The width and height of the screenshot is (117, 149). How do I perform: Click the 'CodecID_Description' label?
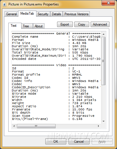(x=31, y=87)
